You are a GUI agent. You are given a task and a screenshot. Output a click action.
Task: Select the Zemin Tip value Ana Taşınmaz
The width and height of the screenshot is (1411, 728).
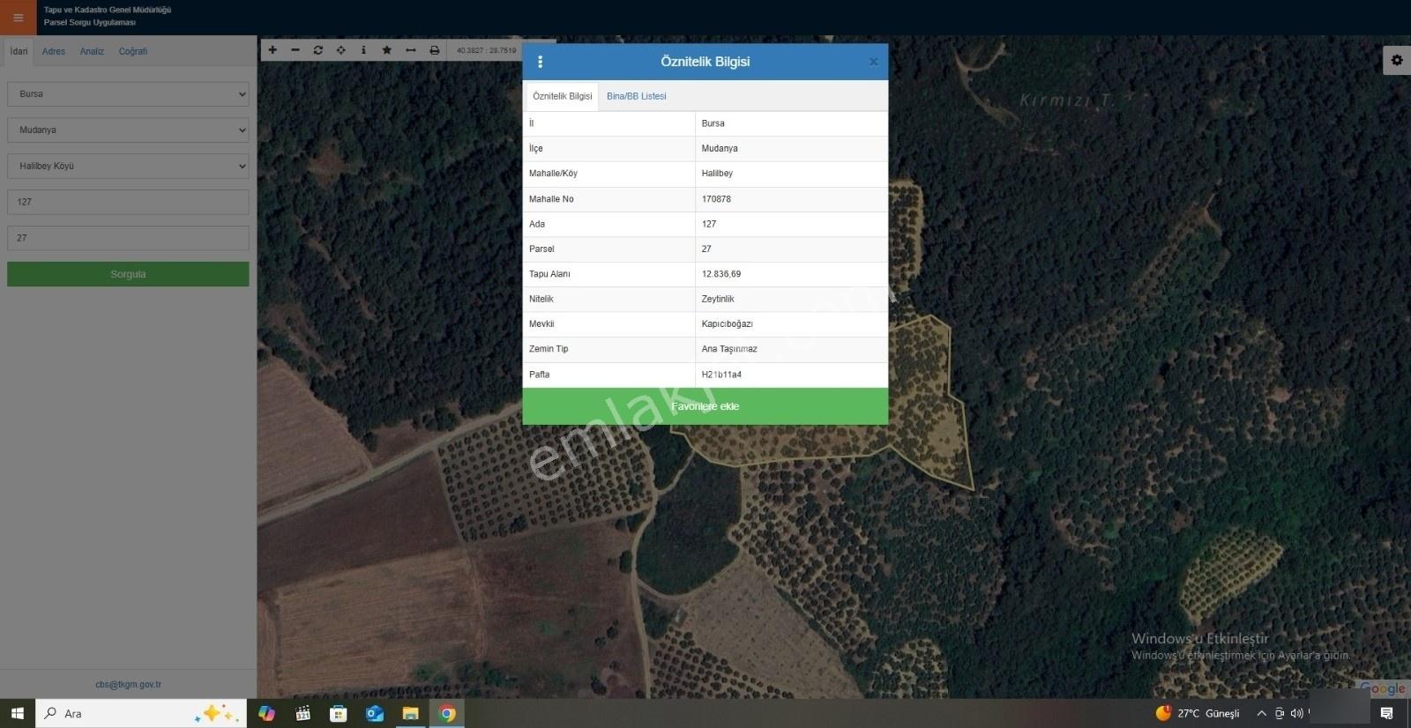click(729, 349)
